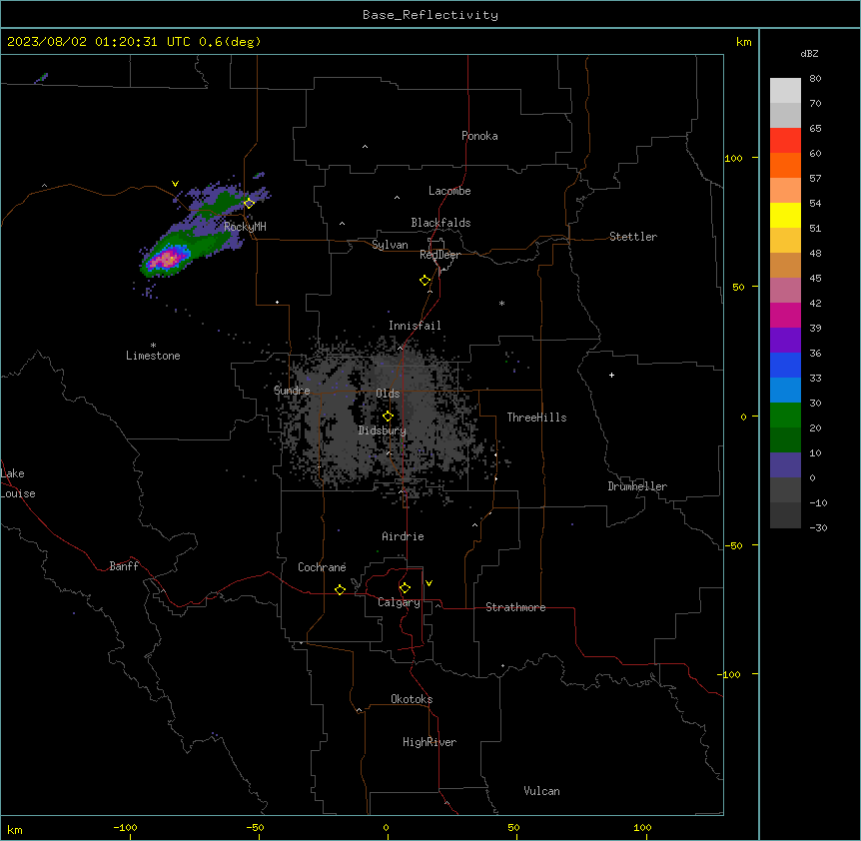The width and height of the screenshot is (861, 841).
Task: Select the blue 33-36 dBZ legend swatch
Action: pyautogui.click(x=785, y=365)
